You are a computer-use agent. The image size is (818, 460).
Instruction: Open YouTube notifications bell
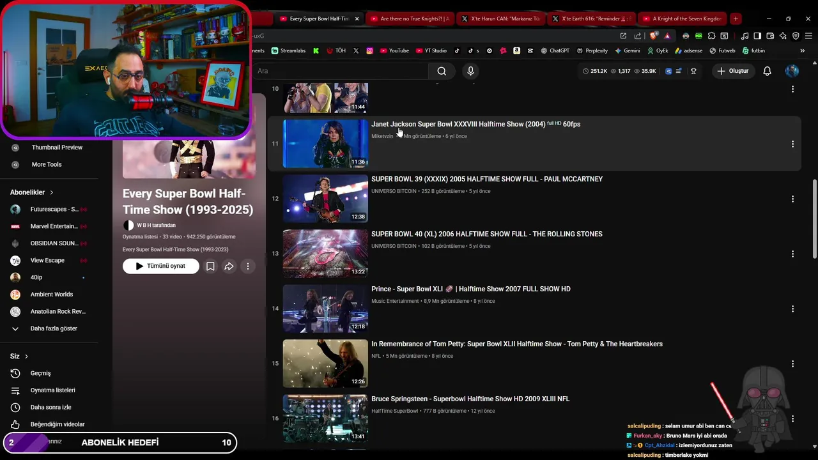coord(767,71)
